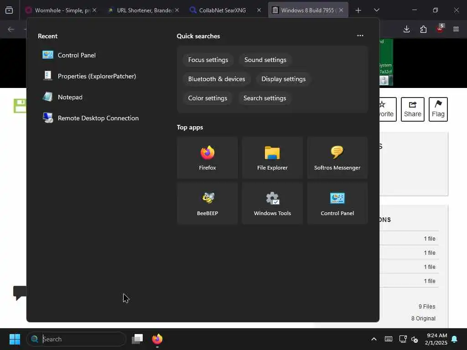Screen dimensions: 467x350
Task: Launch Firefox from Top apps
Action: pyautogui.click(x=208, y=158)
